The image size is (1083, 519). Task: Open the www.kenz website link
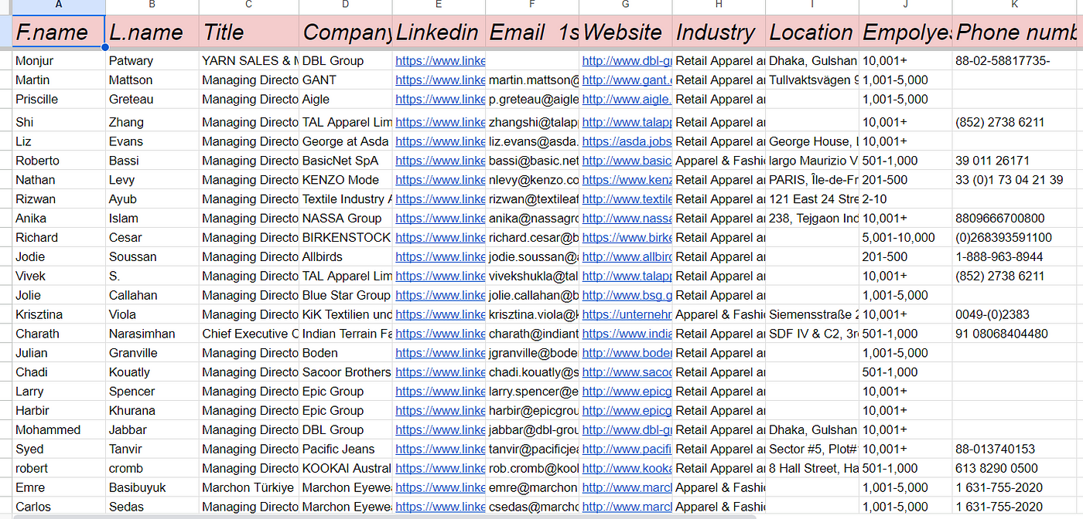pos(627,179)
